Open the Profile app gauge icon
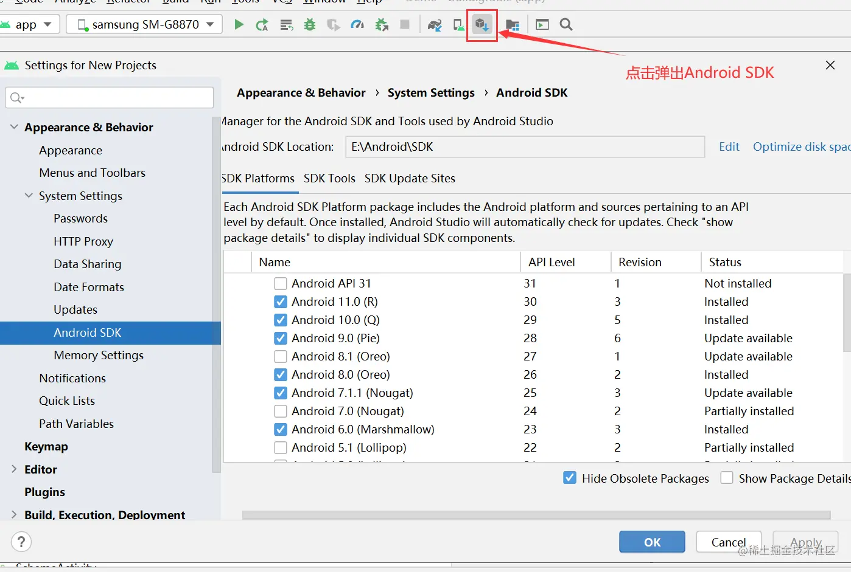Screen dimensions: 851x572 pyautogui.click(x=357, y=24)
